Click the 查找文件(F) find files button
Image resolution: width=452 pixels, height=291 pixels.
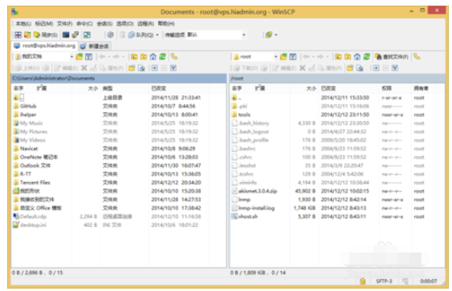(392, 57)
